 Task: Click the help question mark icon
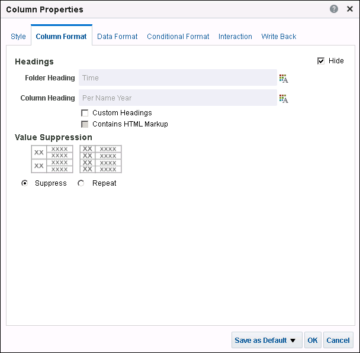tap(334, 9)
